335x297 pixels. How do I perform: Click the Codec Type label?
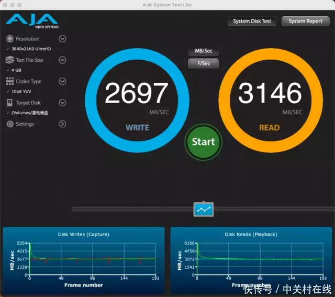click(x=29, y=82)
